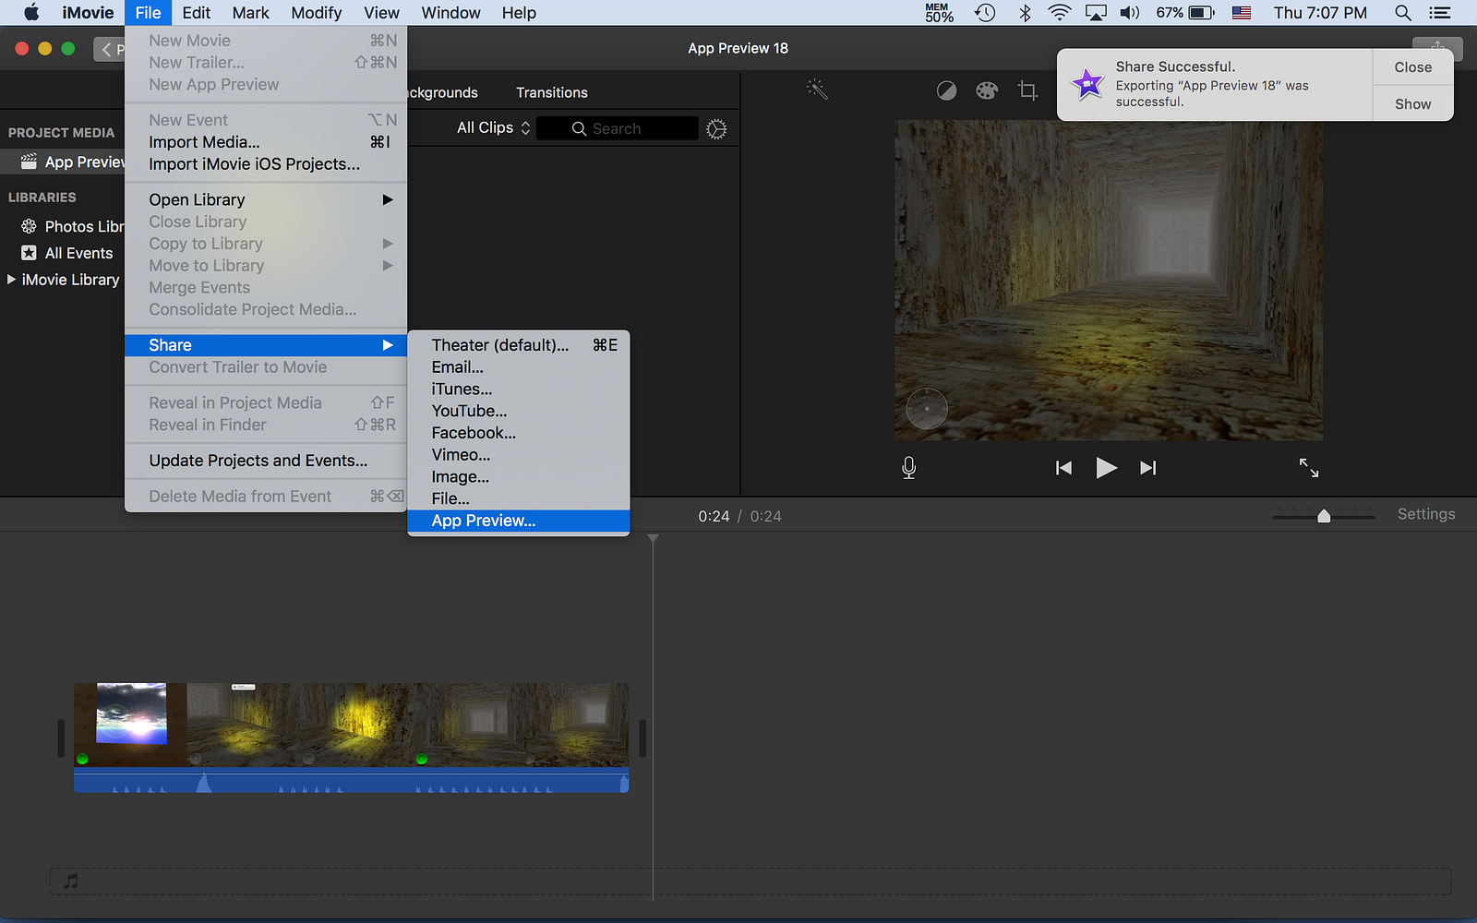Choose App Preview… from Share submenu

tap(484, 521)
